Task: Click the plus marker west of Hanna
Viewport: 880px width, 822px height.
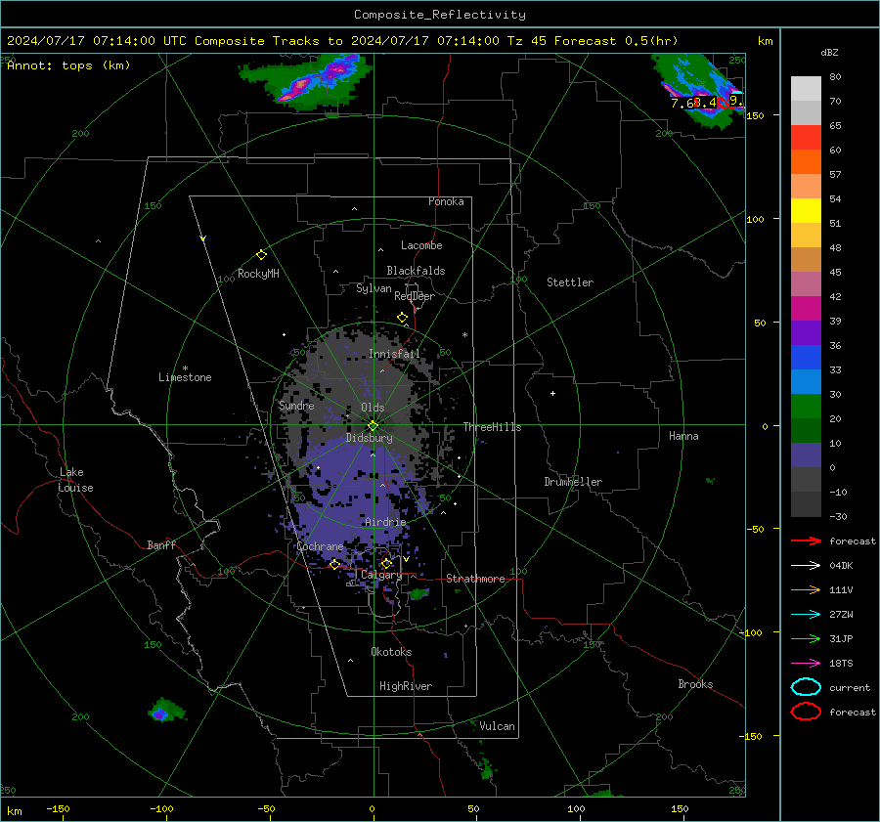Action: pyautogui.click(x=552, y=393)
